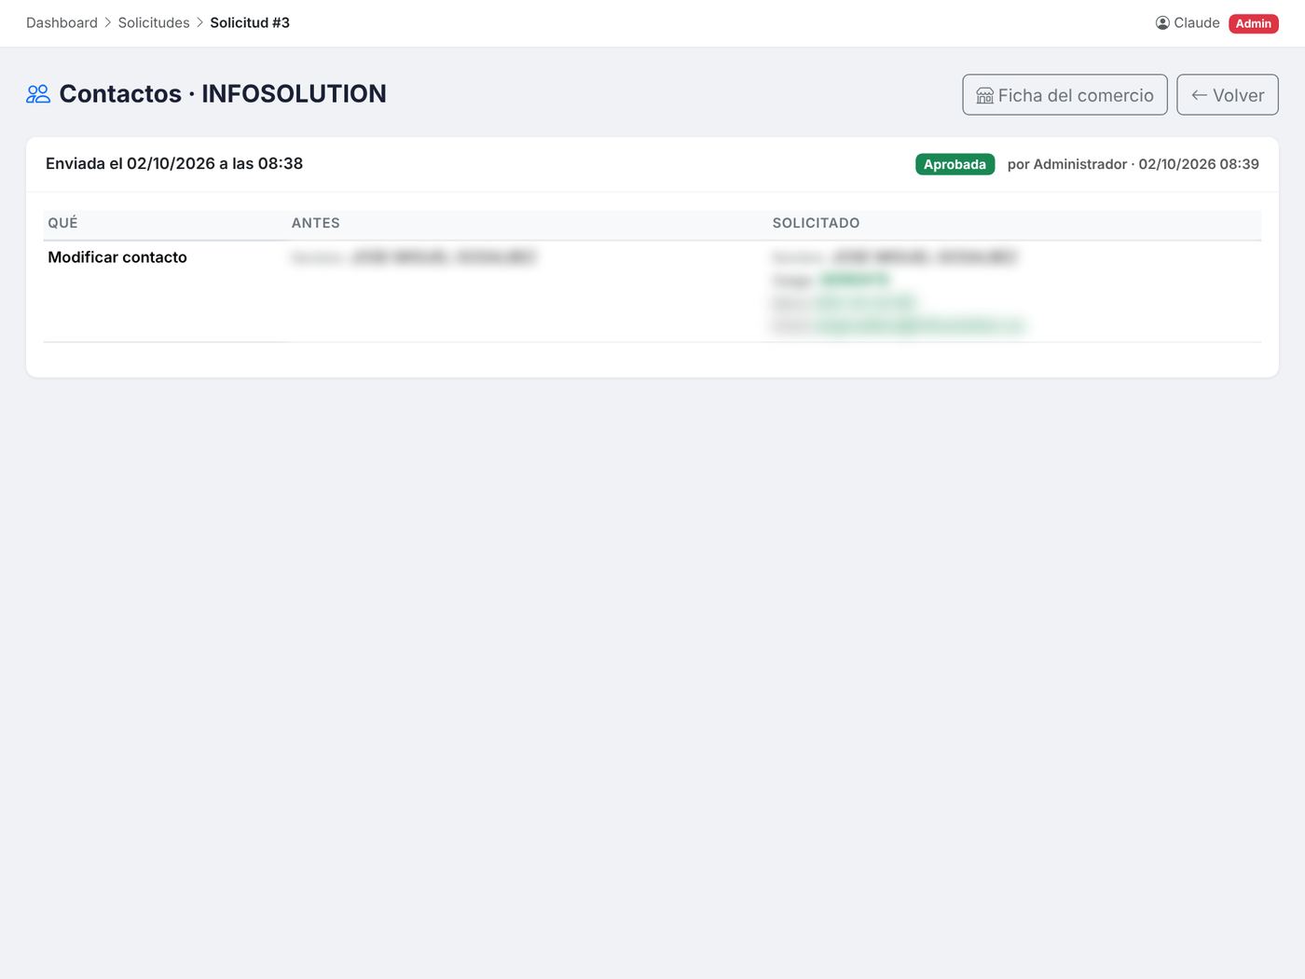Image resolution: width=1305 pixels, height=979 pixels.
Task: Go back with the Volver button
Action: [1228, 95]
